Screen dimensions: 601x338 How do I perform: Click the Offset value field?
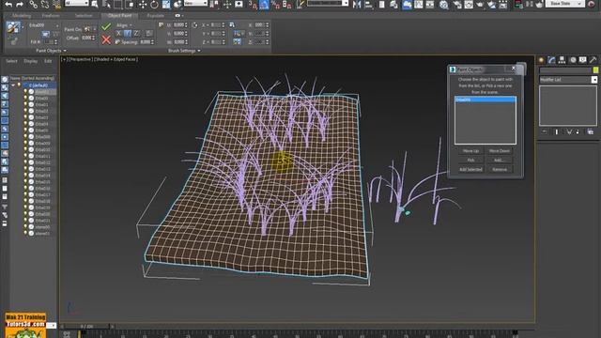click(86, 38)
